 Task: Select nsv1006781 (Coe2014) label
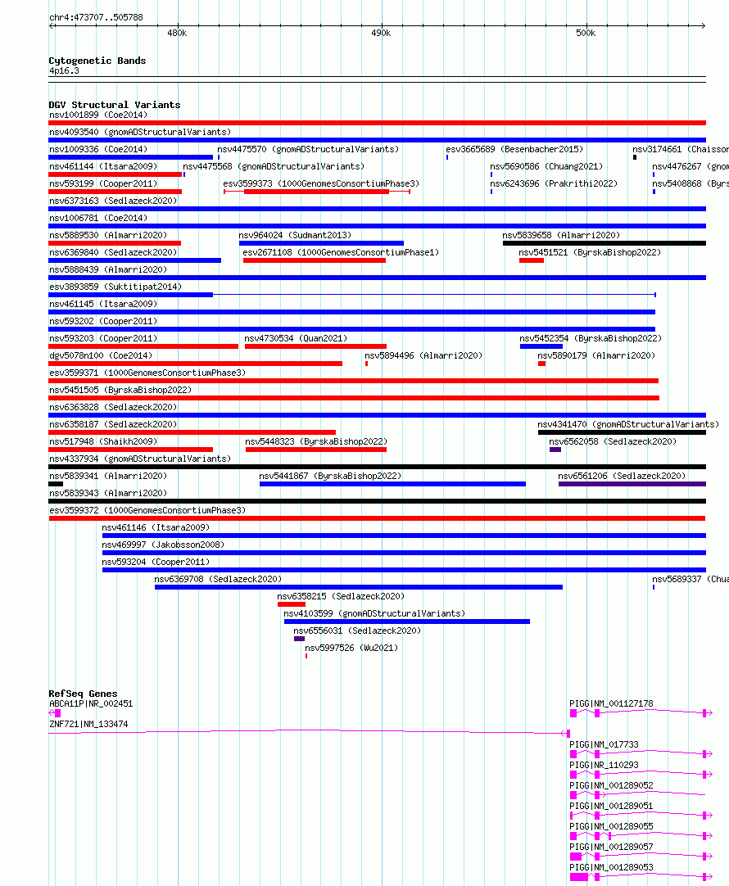click(98, 218)
